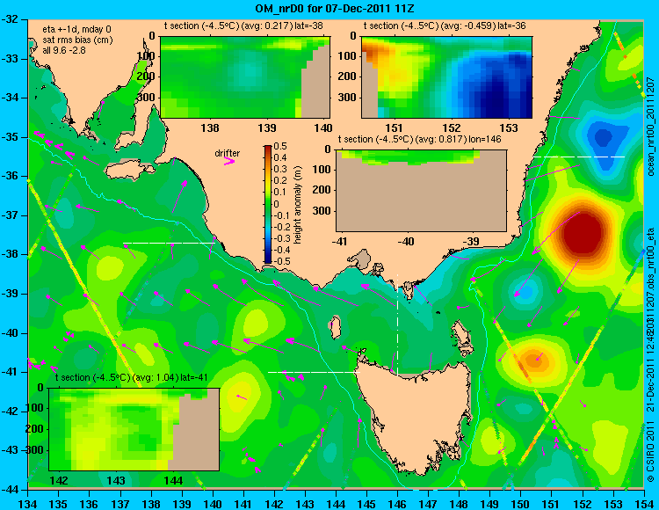This screenshot has height=510, width=659.
Task: Click the 0.5 value atop the color bar
Action: coord(280,146)
